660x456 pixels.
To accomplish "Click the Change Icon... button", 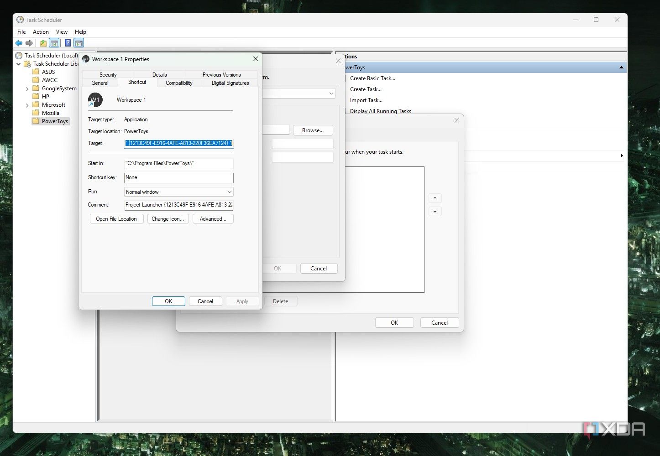I will 168,219.
